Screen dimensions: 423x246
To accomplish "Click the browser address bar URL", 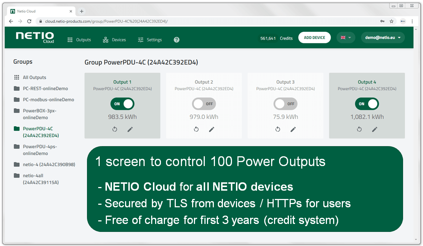I will tap(106, 21).
